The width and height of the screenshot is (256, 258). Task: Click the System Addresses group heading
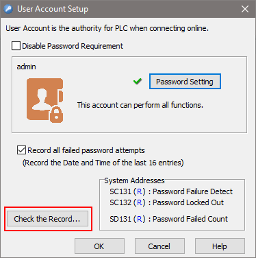134,180
